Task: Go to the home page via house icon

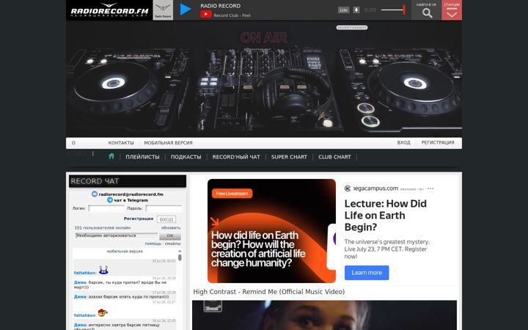Action: tap(111, 156)
